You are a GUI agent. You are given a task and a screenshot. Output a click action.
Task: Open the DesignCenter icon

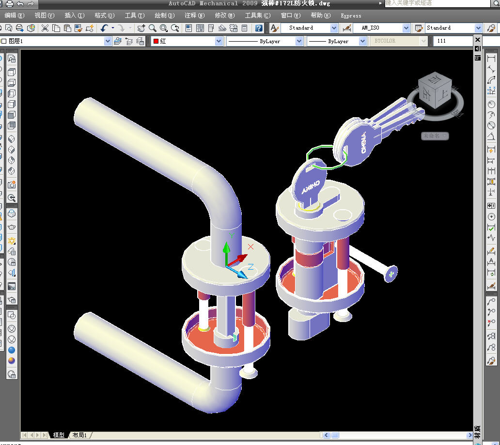(x=200, y=28)
